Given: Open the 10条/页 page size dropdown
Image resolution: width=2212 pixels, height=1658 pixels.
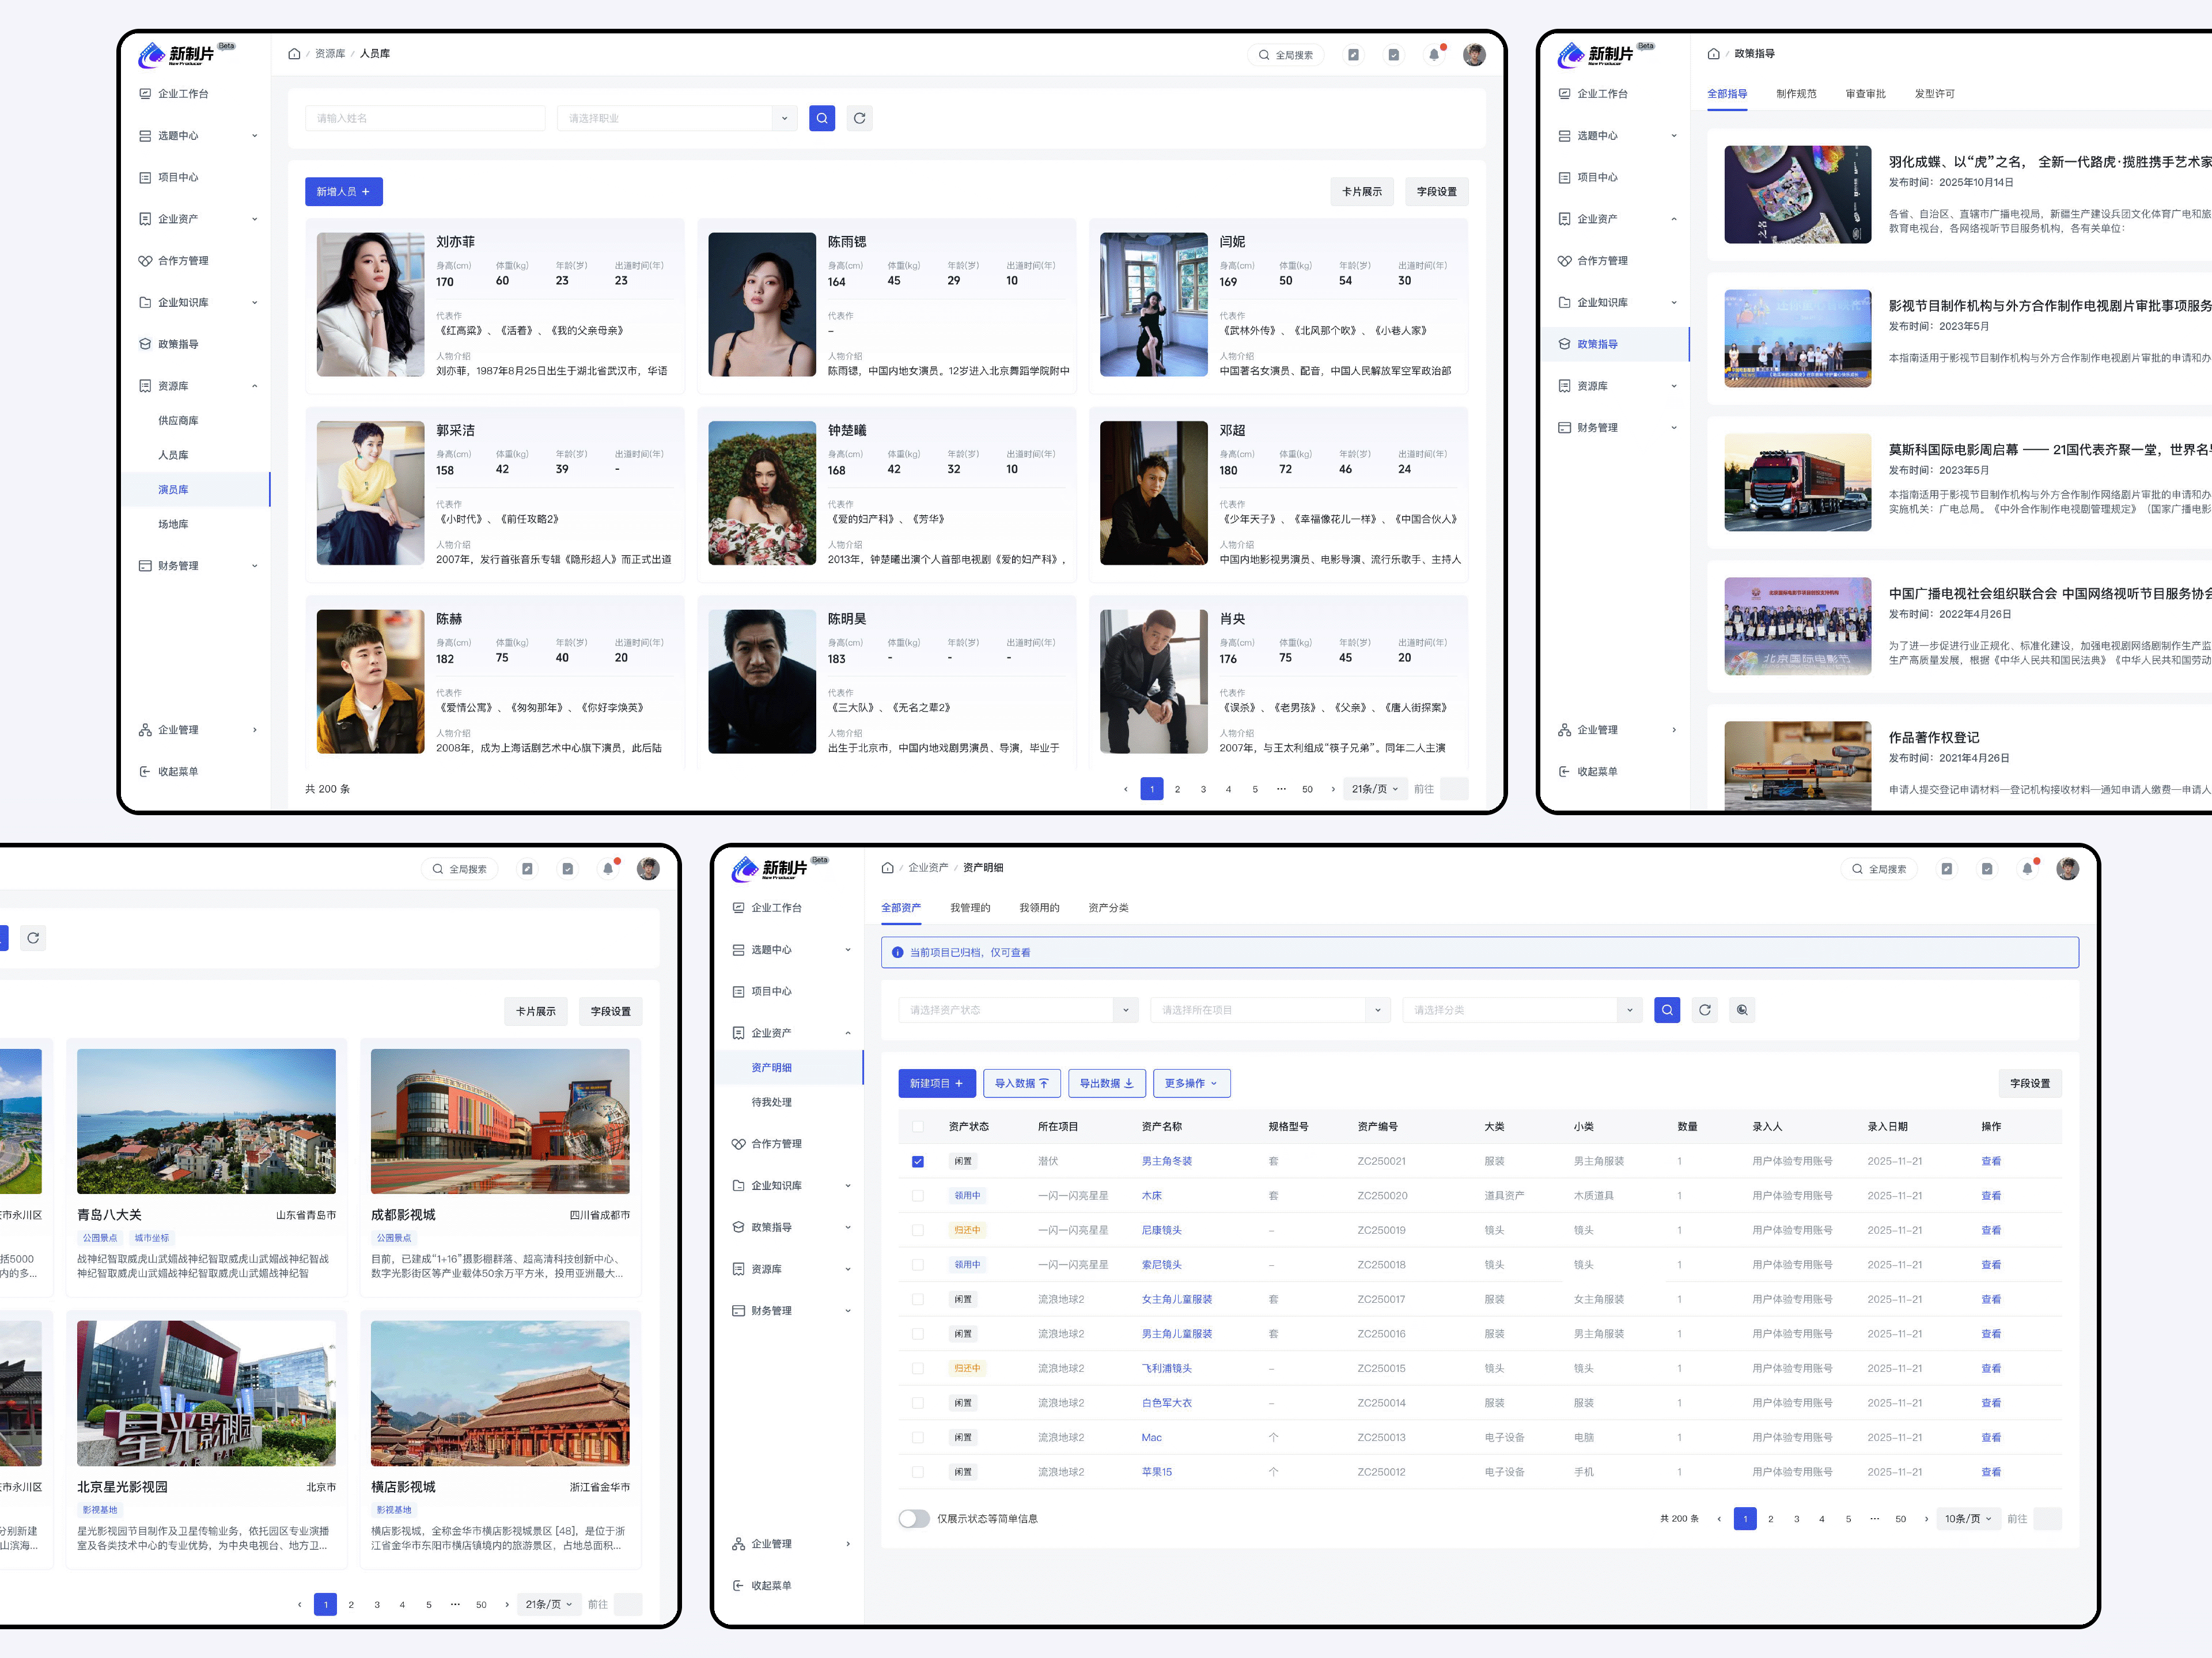Looking at the screenshot, I should point(1968,1518).
